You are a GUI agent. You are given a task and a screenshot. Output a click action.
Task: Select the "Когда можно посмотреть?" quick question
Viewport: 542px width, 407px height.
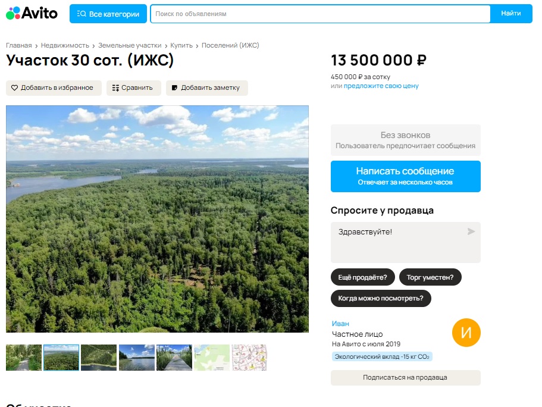(x=381, y=298)
